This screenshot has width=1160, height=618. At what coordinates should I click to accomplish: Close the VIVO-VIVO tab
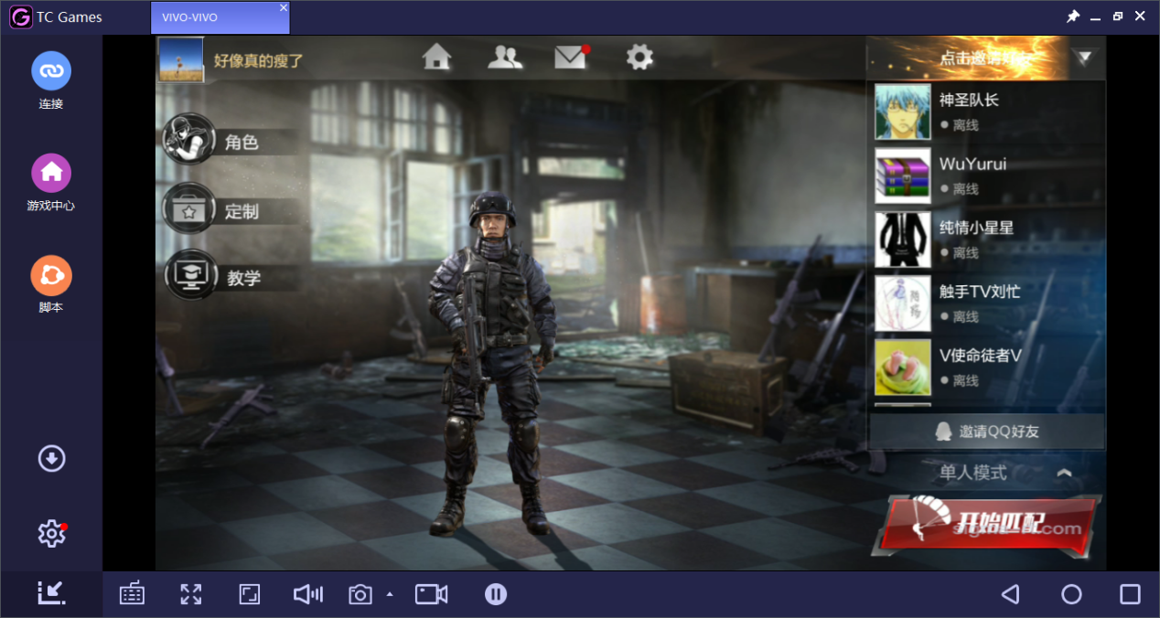[x=284, y=7]
